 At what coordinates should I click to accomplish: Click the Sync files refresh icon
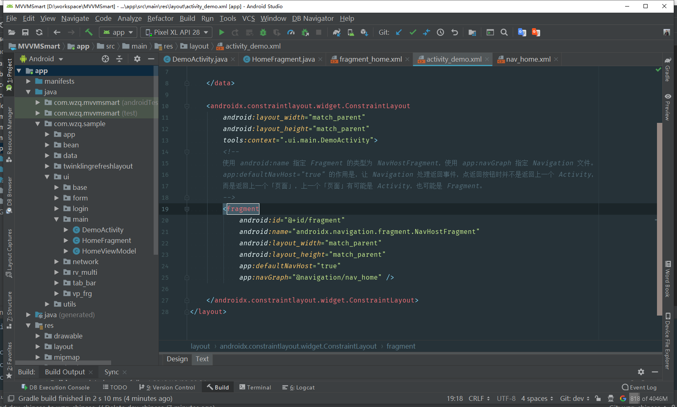39,33
